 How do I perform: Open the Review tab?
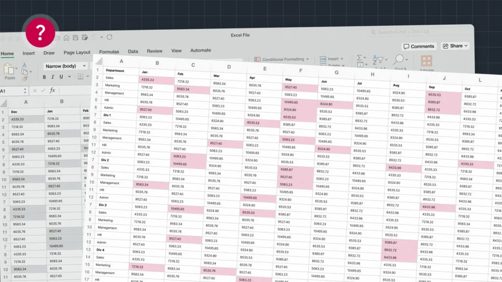(x=154, y=51)
